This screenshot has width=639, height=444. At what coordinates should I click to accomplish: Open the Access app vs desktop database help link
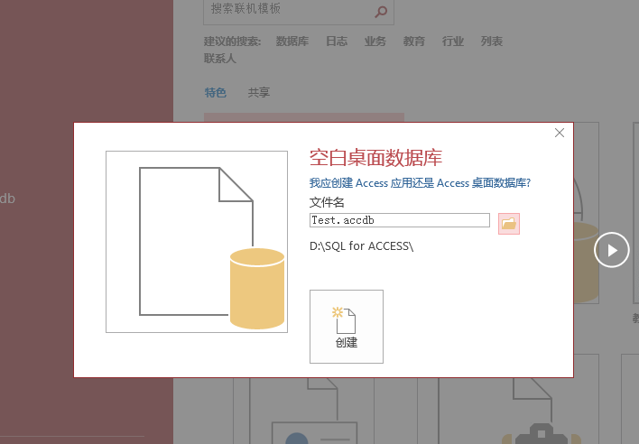coord(420,183)
